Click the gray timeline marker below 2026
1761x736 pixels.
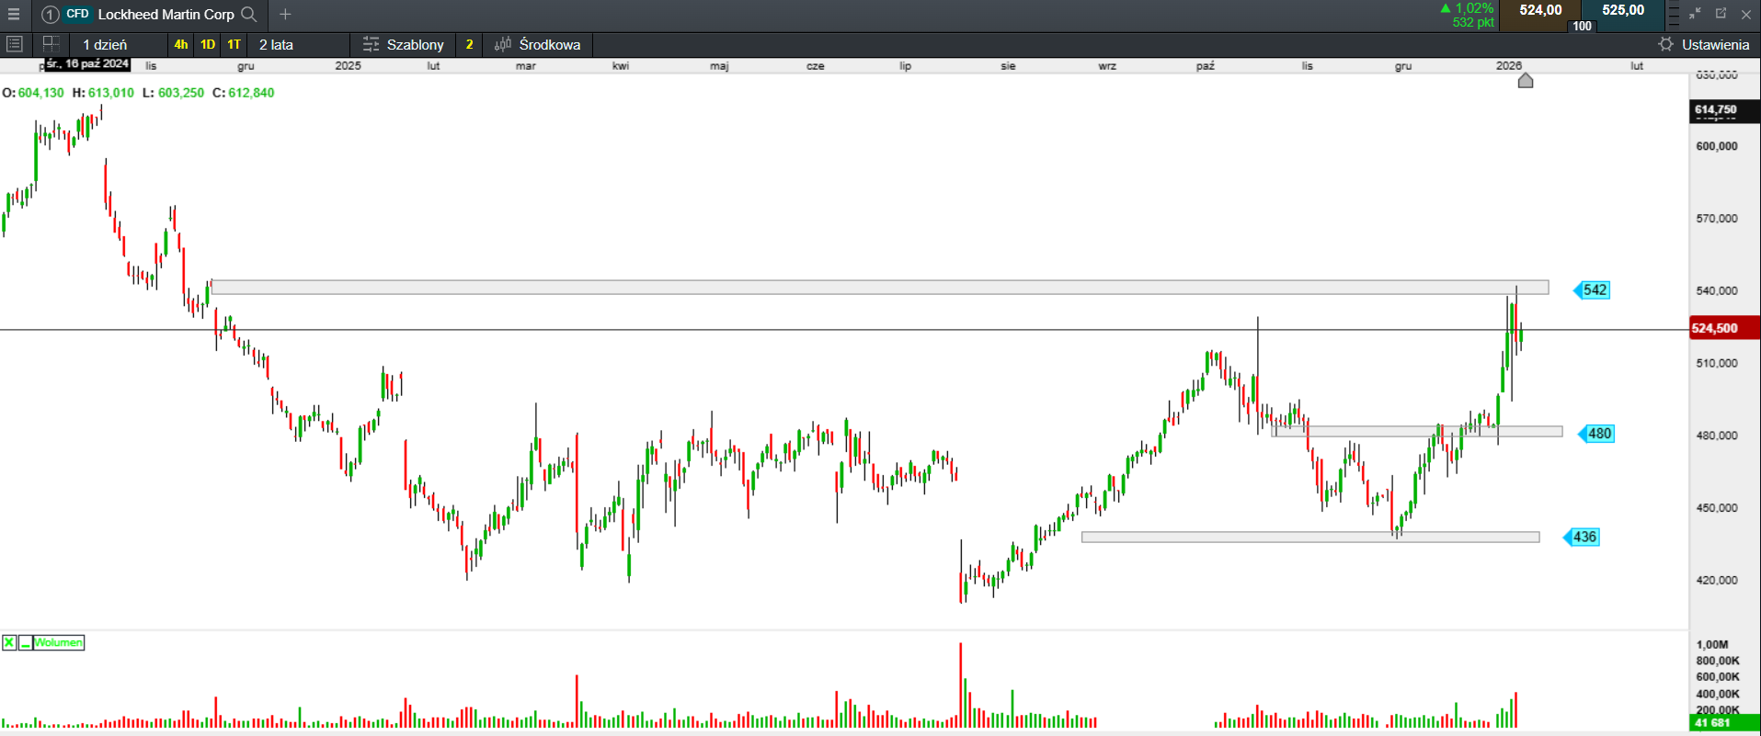click(1526, 81)
